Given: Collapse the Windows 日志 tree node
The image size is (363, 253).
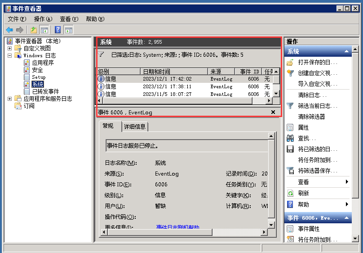Looking at the screenshot, I should coord(10,55).
